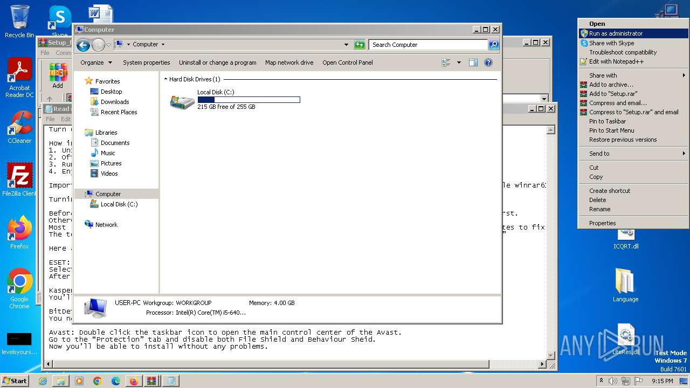Select ICQRT.dll file on desktop
The image size is (690, 388).
pos(625,239)
